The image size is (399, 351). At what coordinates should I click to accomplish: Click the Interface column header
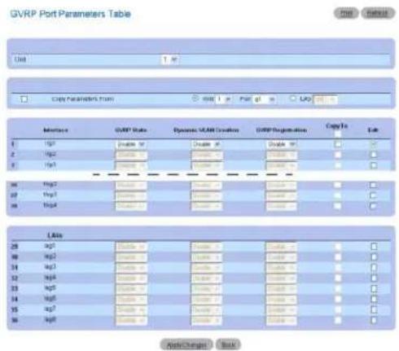(x=55, y=130)
